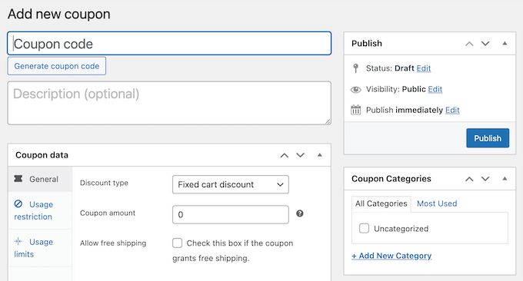Move Coupon Categories panel up
Image resolution: width=523 pixels, height=281 pixels.
(x=469, y=179)
